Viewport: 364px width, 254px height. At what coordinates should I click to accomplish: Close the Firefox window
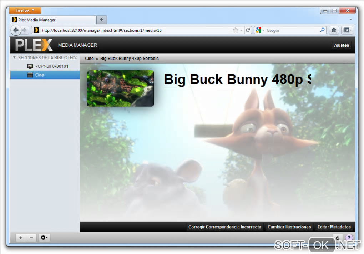(347, 10)
